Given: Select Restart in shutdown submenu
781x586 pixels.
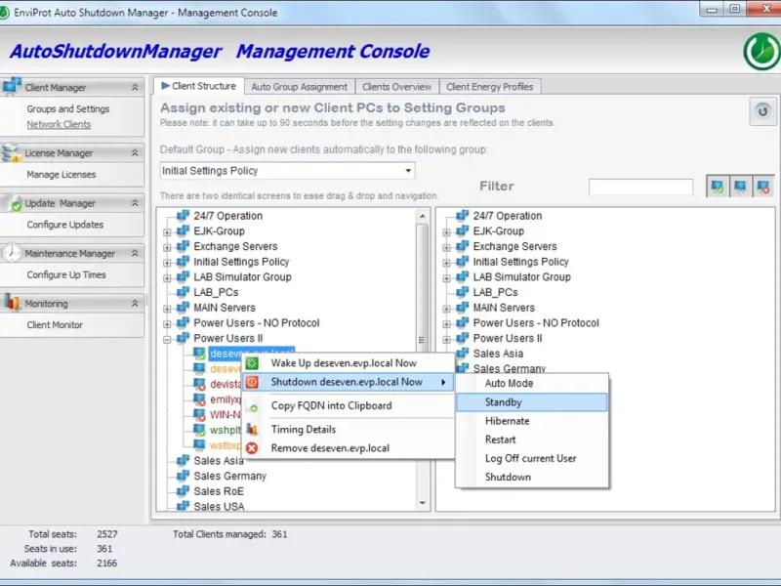Looking at the screenshot, I should [x=532, y=439].
